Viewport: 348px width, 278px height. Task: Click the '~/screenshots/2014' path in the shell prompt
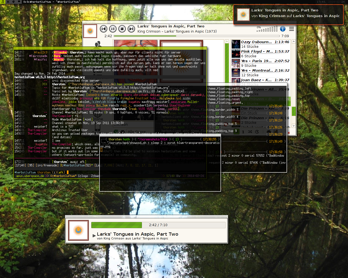pyautogui.click(x=153, y=139)
